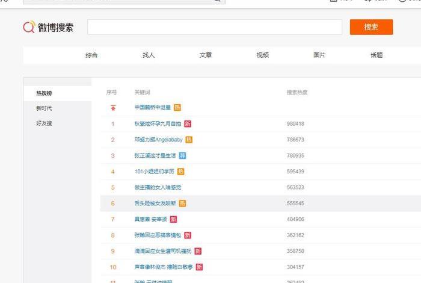Click rank number 10 in the list
Screen dimensions: 421x283
[113, 267]
